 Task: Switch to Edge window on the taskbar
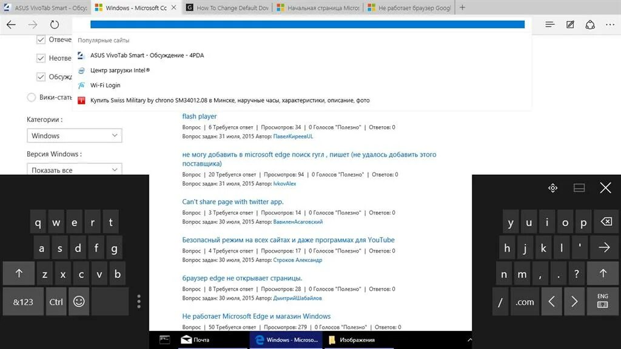[287, 340]
